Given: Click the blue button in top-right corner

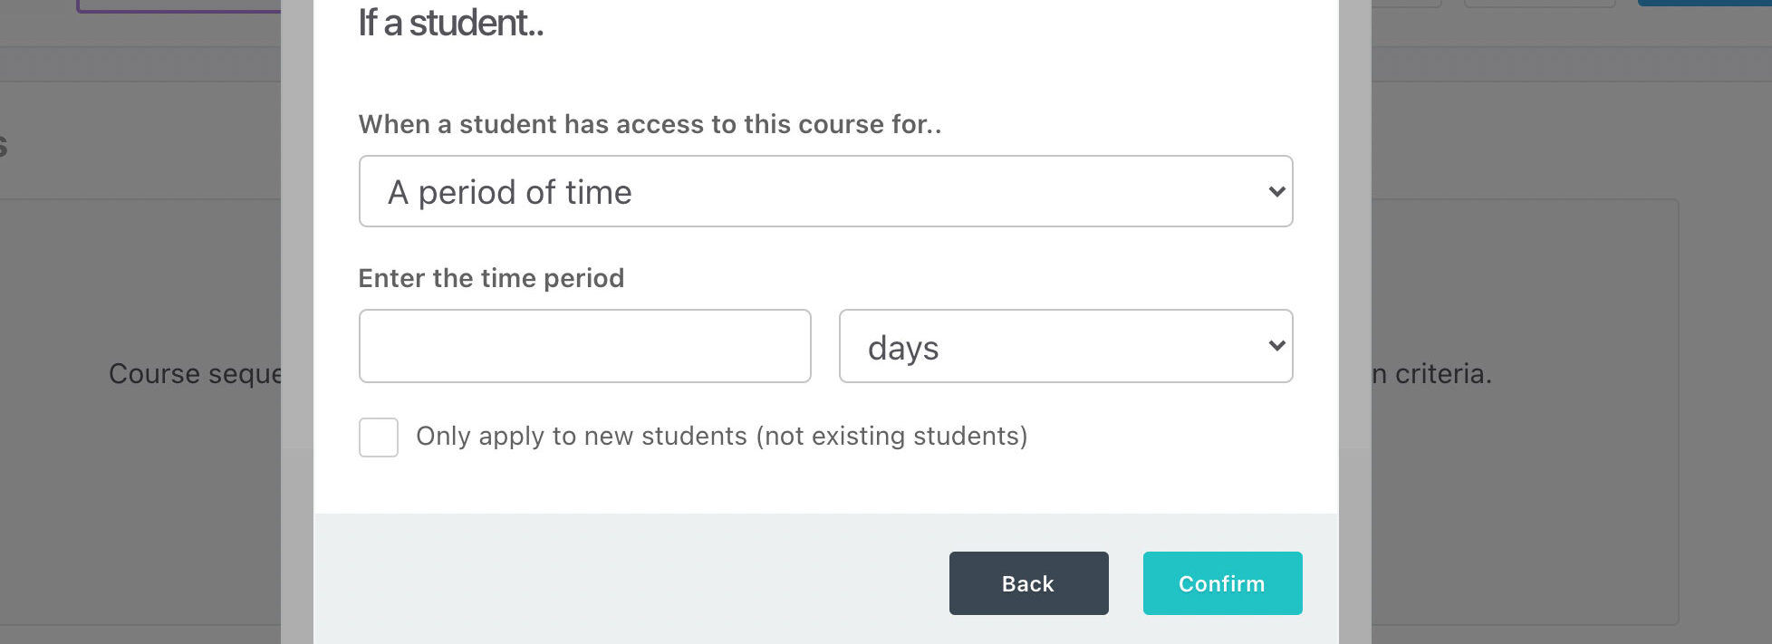Looking at the screenshot, I should 1703,3.
